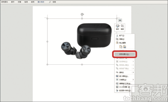Expand the Wrap Text (文繞圖) submenu

tap(124, 80)
